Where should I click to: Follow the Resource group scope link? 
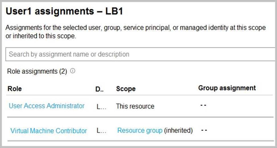(140, 131)
